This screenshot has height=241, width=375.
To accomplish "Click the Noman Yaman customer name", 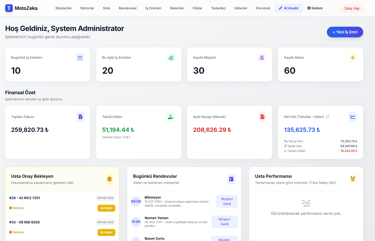I will pyautogui.click(x=156, y=218).
